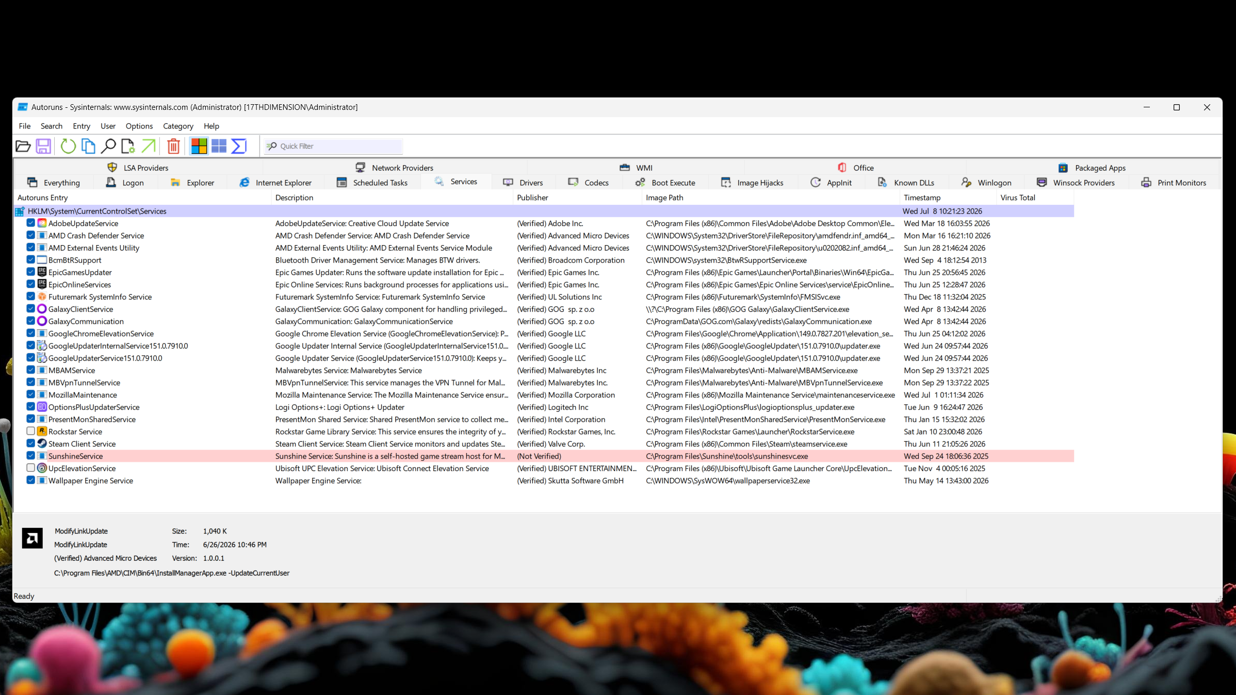This screenshot has height=695, width=1236.
Task: Enable the UpcElevationService checkbox
Action: tap(30, 468)
